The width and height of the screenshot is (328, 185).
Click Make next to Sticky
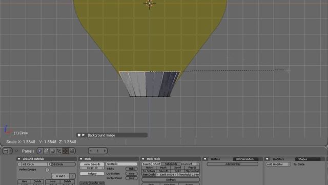pyautogui.click(x=131, y=169)
